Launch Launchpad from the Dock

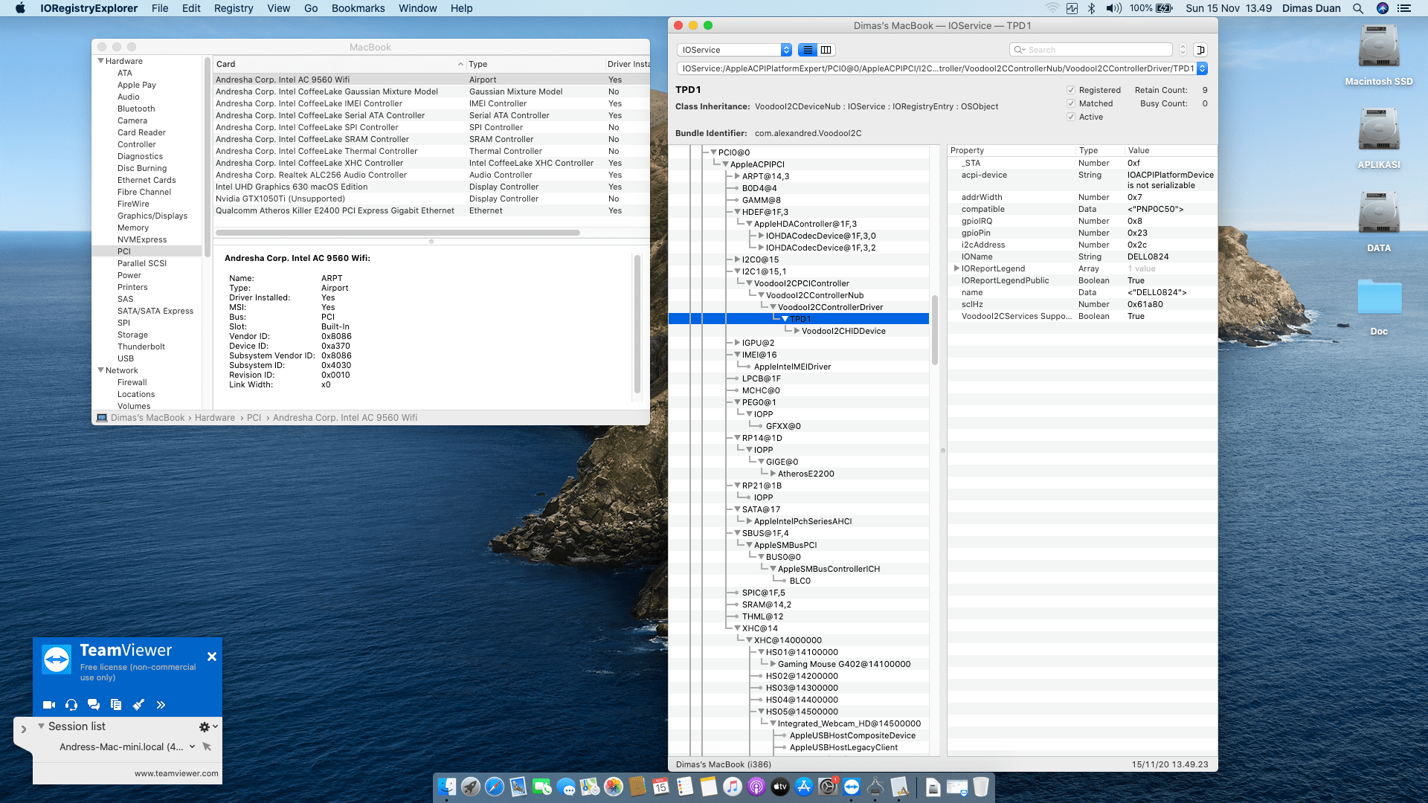click(471, 786)
